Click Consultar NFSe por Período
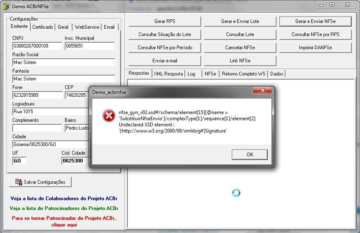The width and height of the screenshot is (360, 233). [x=165, y=48]
